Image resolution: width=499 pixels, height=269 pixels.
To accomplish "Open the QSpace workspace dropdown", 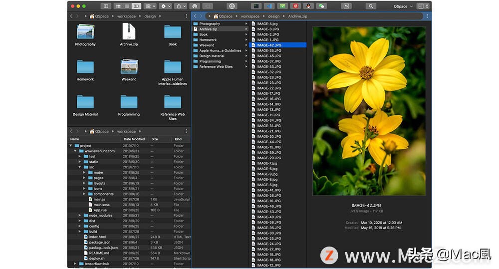I will (403, 6).
